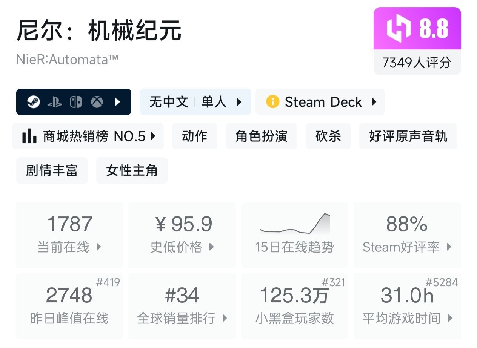Click the Steam platform icon
The width and height of the screenshot is (477, 348).
point(34,102)
